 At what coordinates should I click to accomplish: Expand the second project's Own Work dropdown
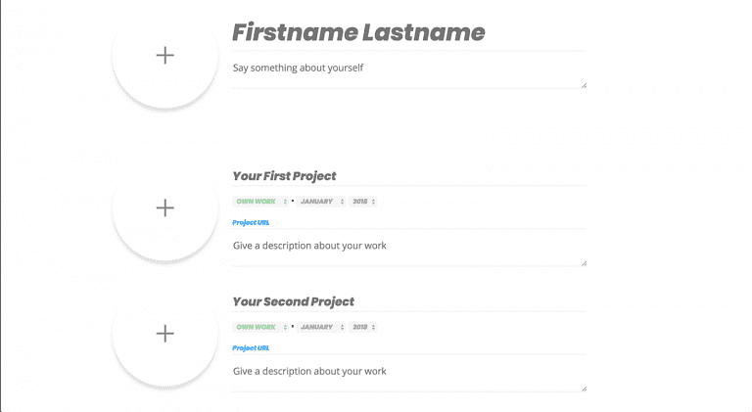coord(260,327)
